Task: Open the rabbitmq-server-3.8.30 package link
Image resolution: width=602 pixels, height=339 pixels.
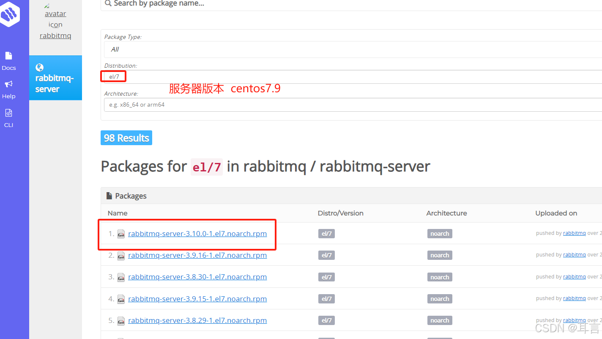Action: [197, 277]
